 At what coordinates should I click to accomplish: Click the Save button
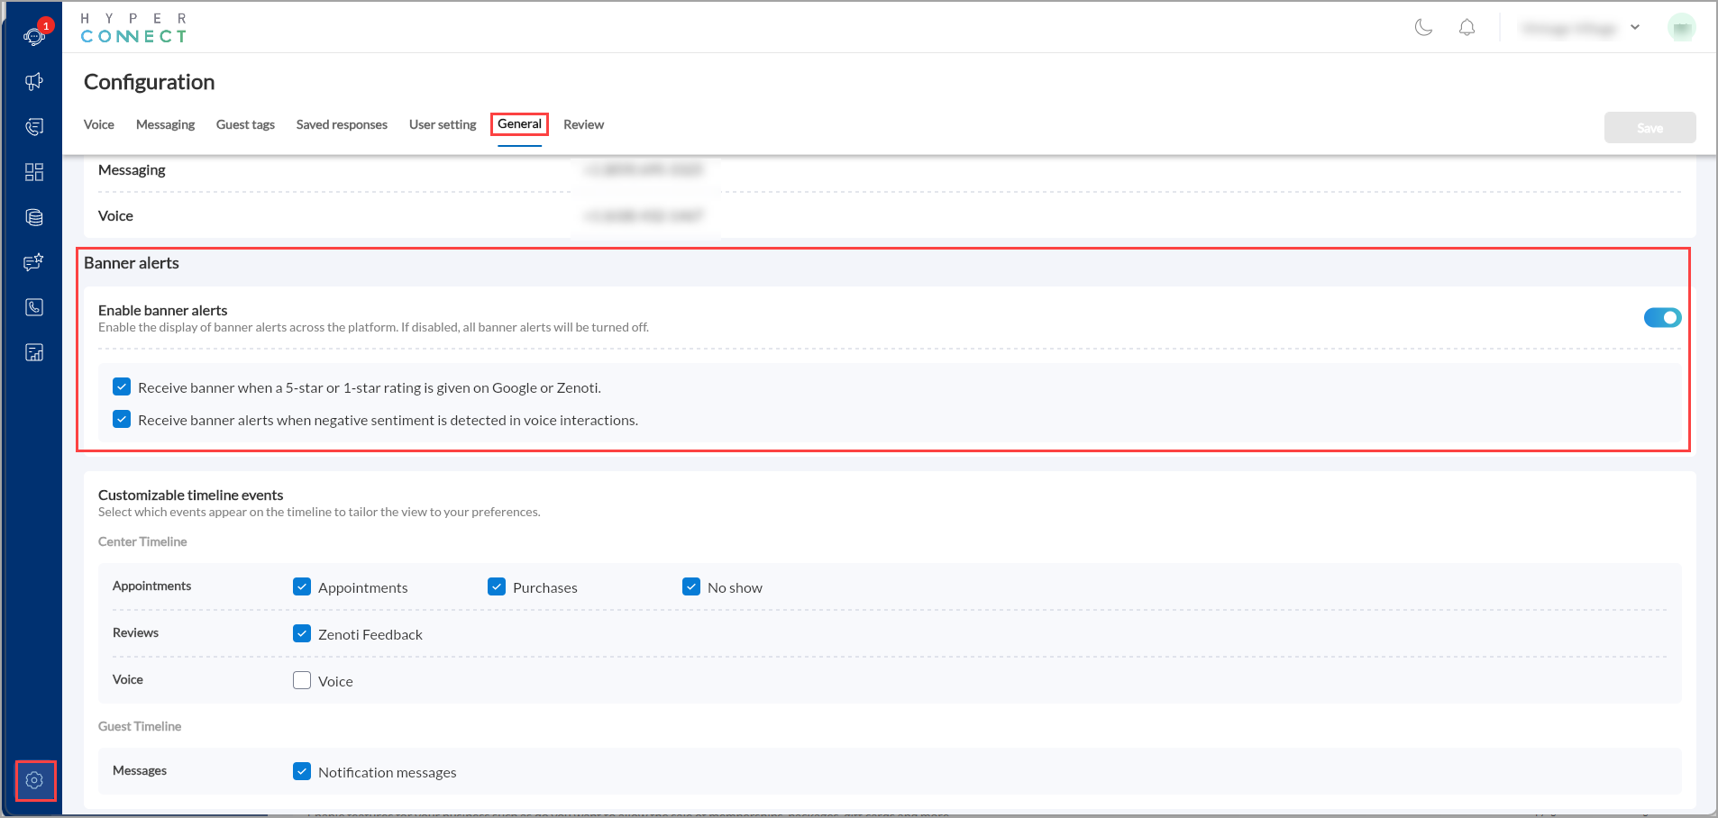tap(1649, 128)
